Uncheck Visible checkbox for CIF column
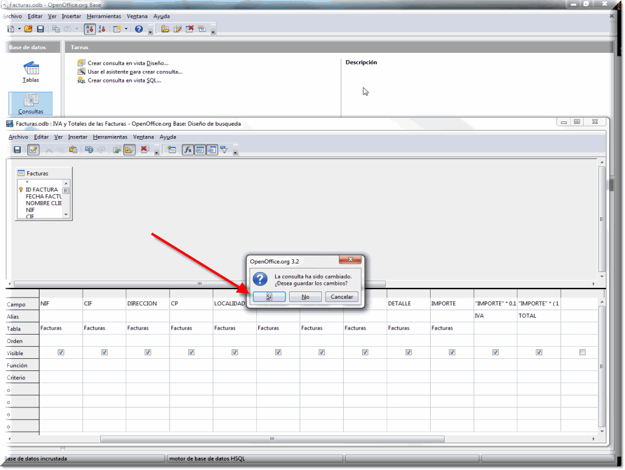Screen dimensions: 625x470 tap(104, 352)
